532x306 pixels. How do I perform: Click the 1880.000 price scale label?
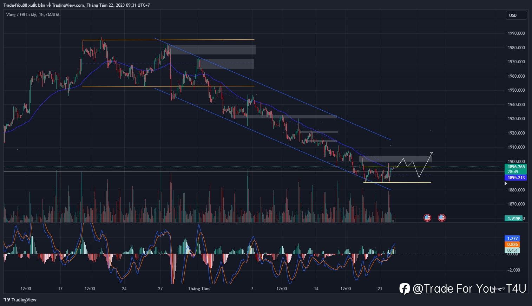coord(516,190)
